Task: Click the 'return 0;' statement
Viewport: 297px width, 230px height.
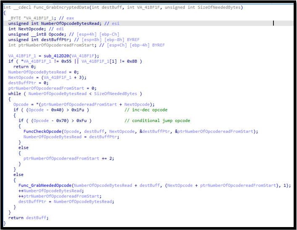Action: coord(24,67)
